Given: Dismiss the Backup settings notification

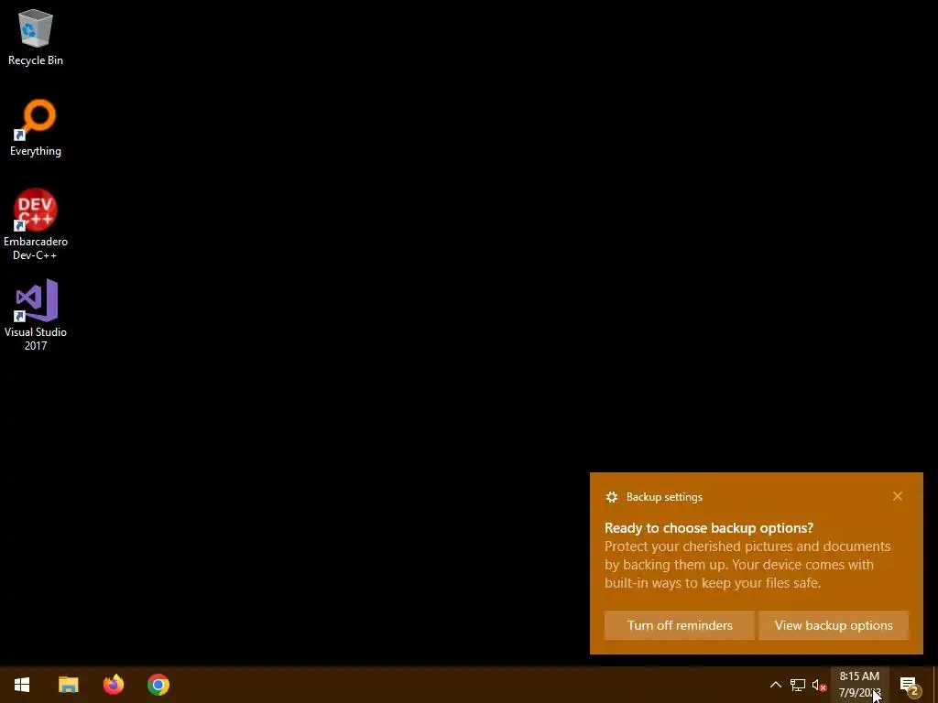Looking at the screenshot, I should [898, 496].
